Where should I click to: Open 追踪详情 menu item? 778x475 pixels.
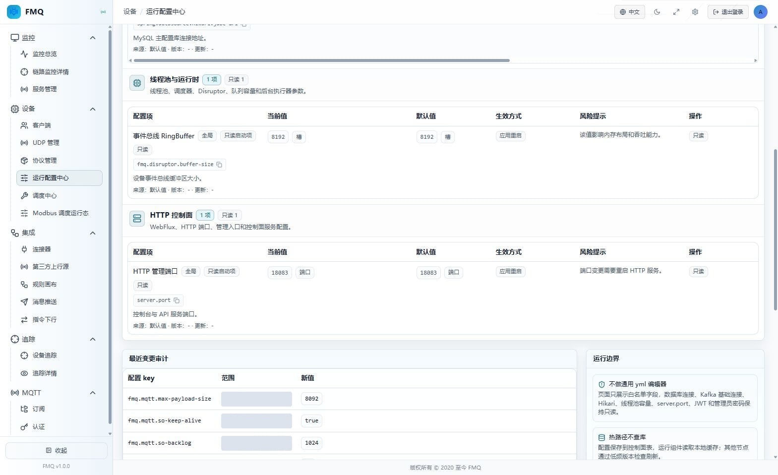pyautogui.click(x=60, y=373)
